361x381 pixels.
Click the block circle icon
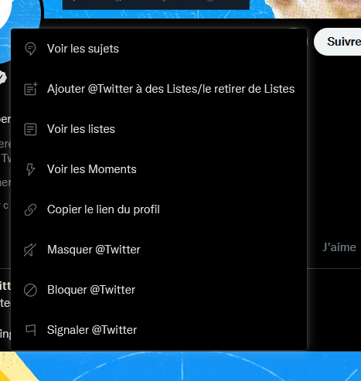point(30,290)
